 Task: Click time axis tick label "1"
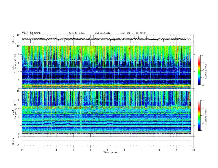(39, 150)
